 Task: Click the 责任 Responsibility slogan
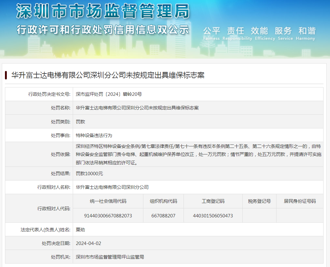237,33
